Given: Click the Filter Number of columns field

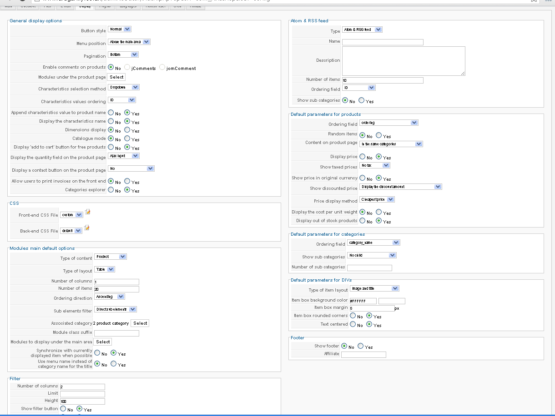Looking at the screenshot, I should click(x=82, y=387).
